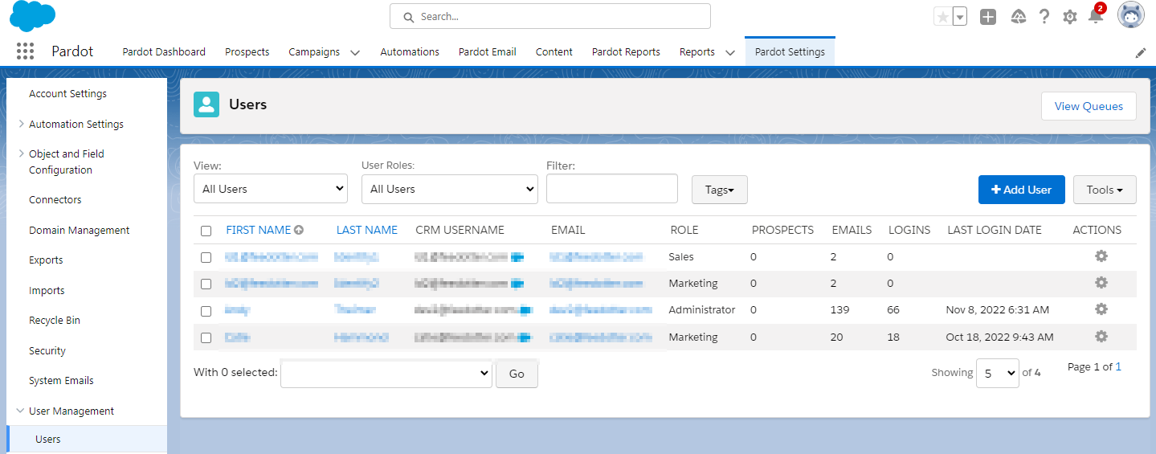Click the Filter text field
1156x454 pixels.
pos(612,188)
